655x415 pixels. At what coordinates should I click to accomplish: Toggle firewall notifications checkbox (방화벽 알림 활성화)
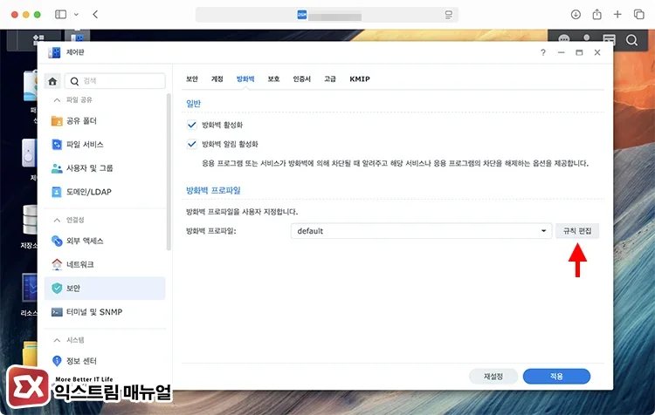tap(192, 144)
